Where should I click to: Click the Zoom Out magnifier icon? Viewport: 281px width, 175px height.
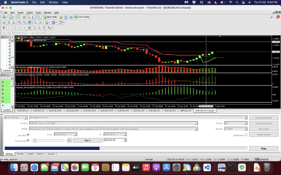coord(24,22)
